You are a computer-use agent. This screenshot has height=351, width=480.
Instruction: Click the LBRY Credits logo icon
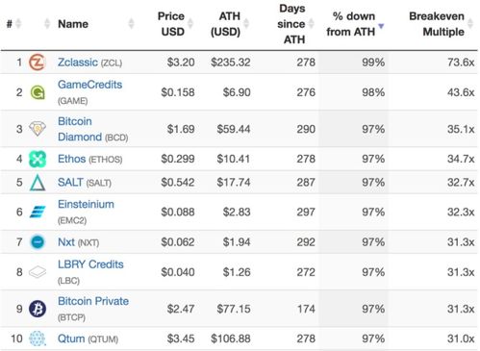pyautogui.click(x=38, y=272)
